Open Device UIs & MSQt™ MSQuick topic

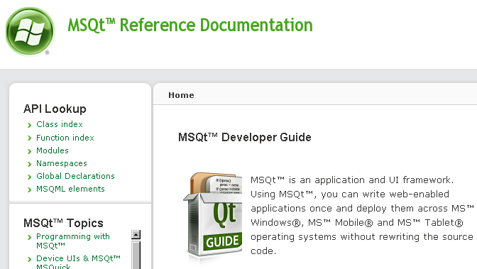point(79,262)
